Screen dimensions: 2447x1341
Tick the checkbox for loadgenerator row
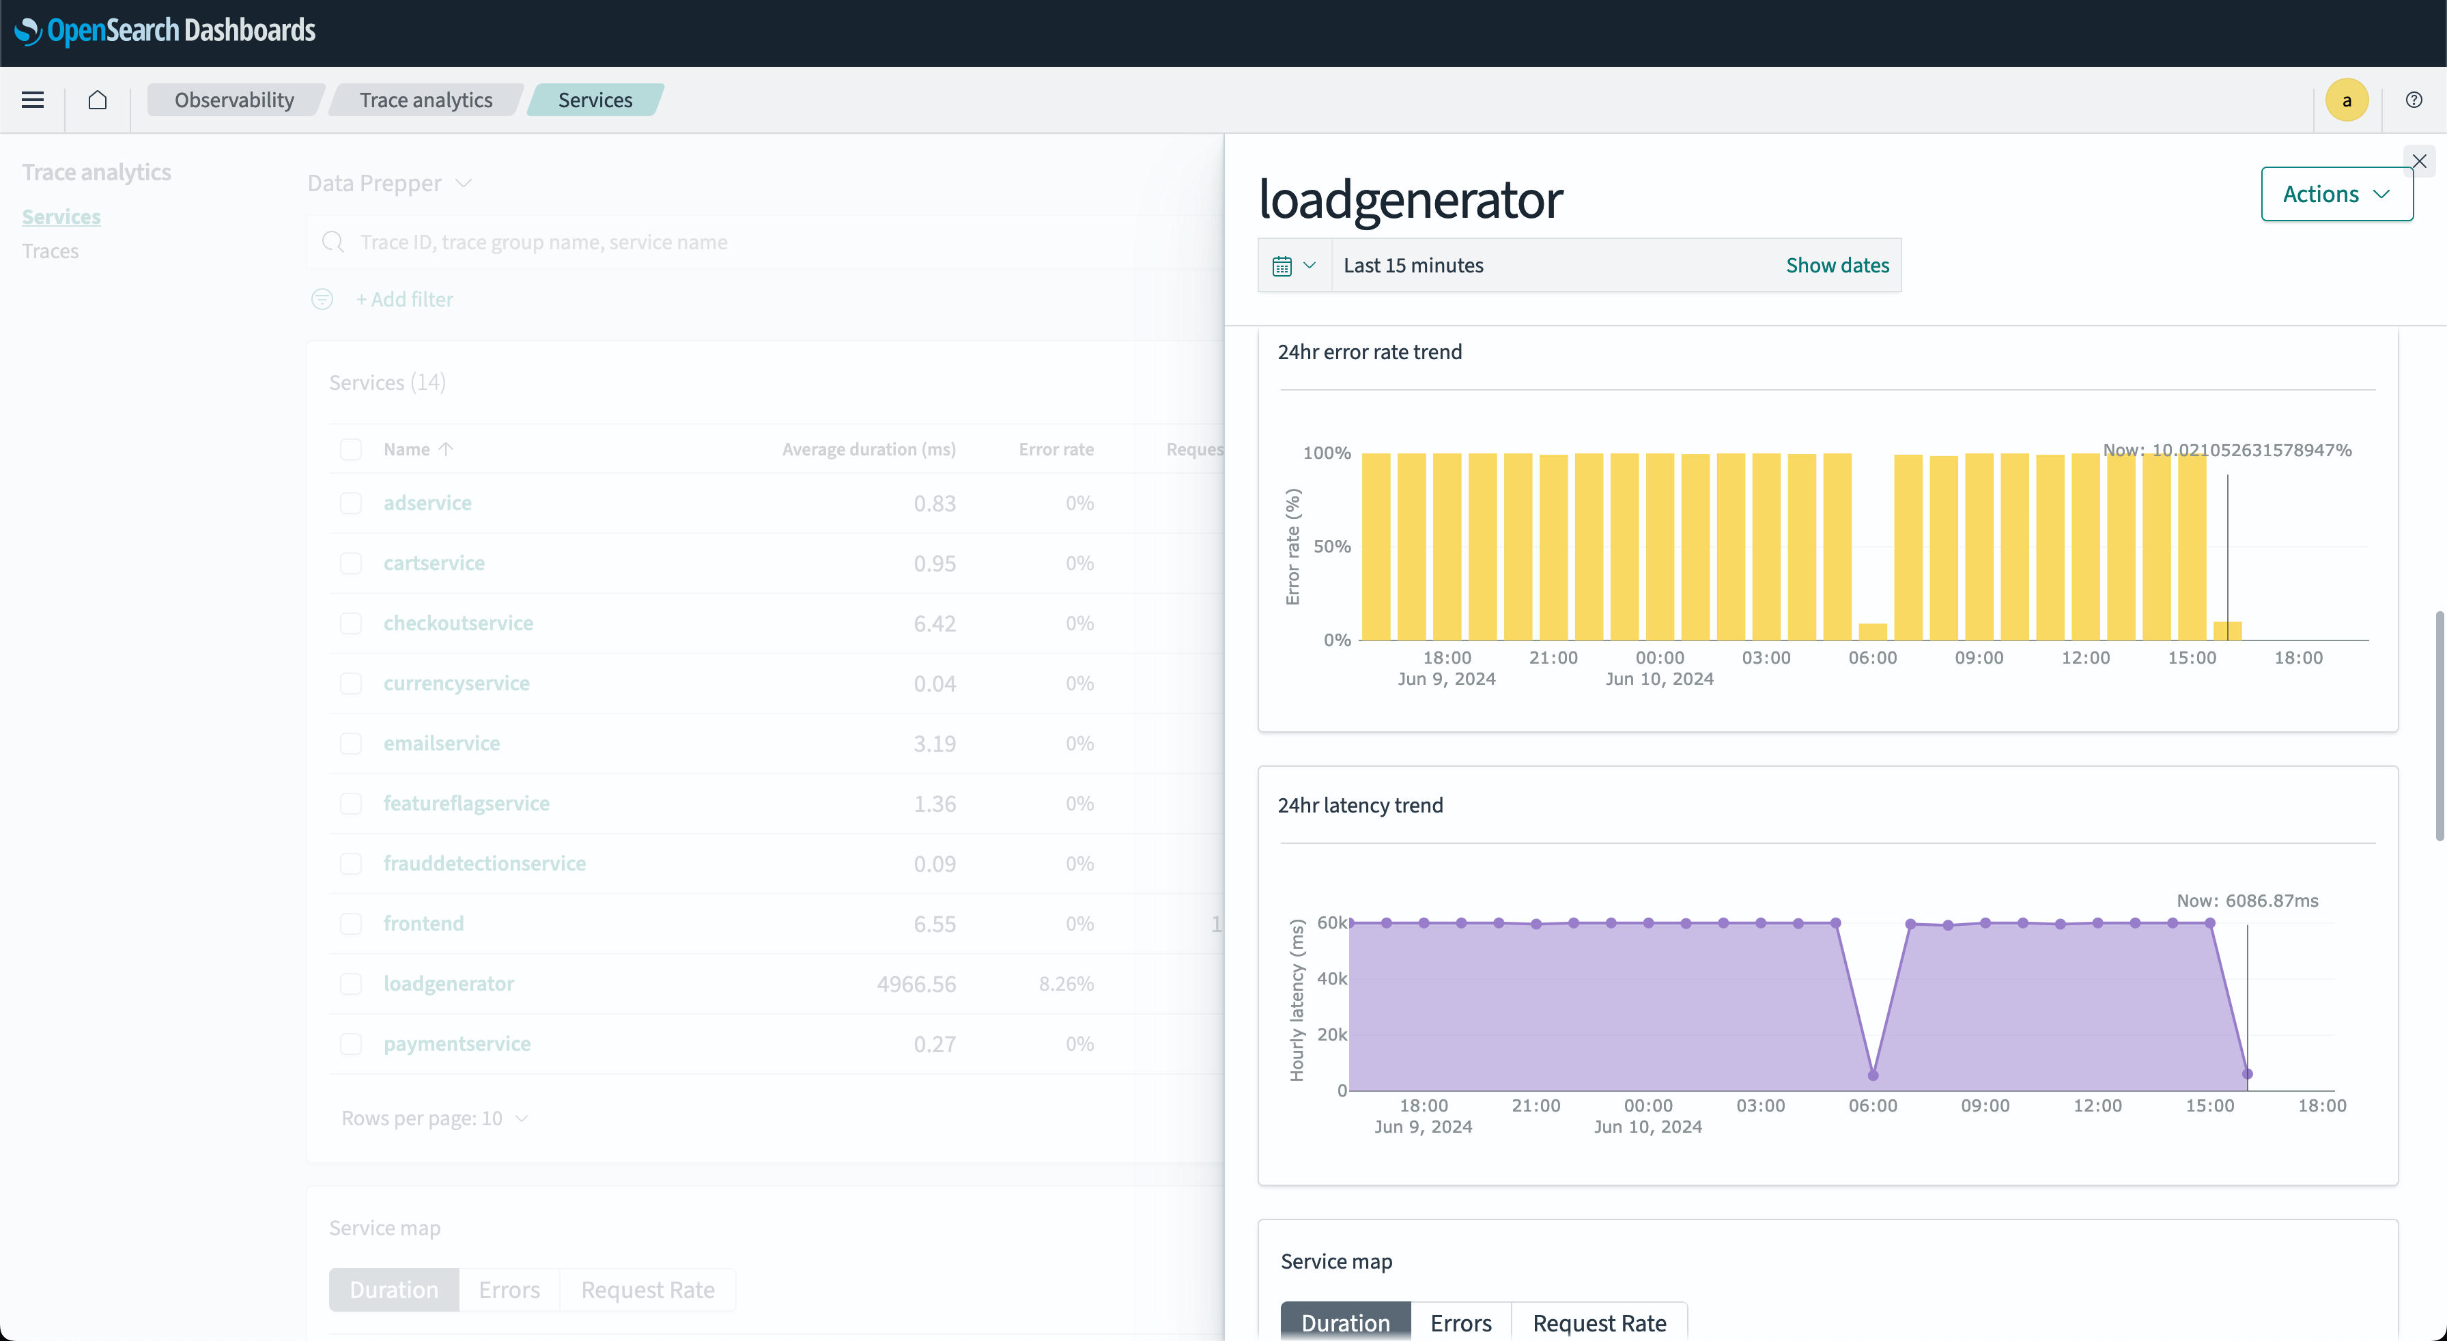(350, 984)
